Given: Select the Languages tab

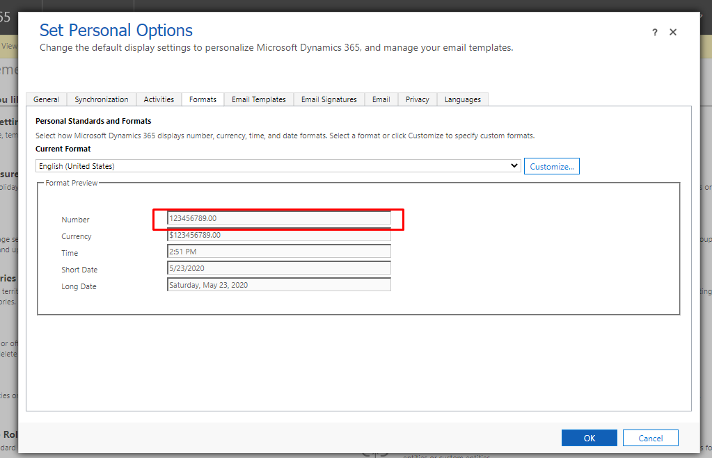Looking at the screenshot, I should click(x=463, y=99).
